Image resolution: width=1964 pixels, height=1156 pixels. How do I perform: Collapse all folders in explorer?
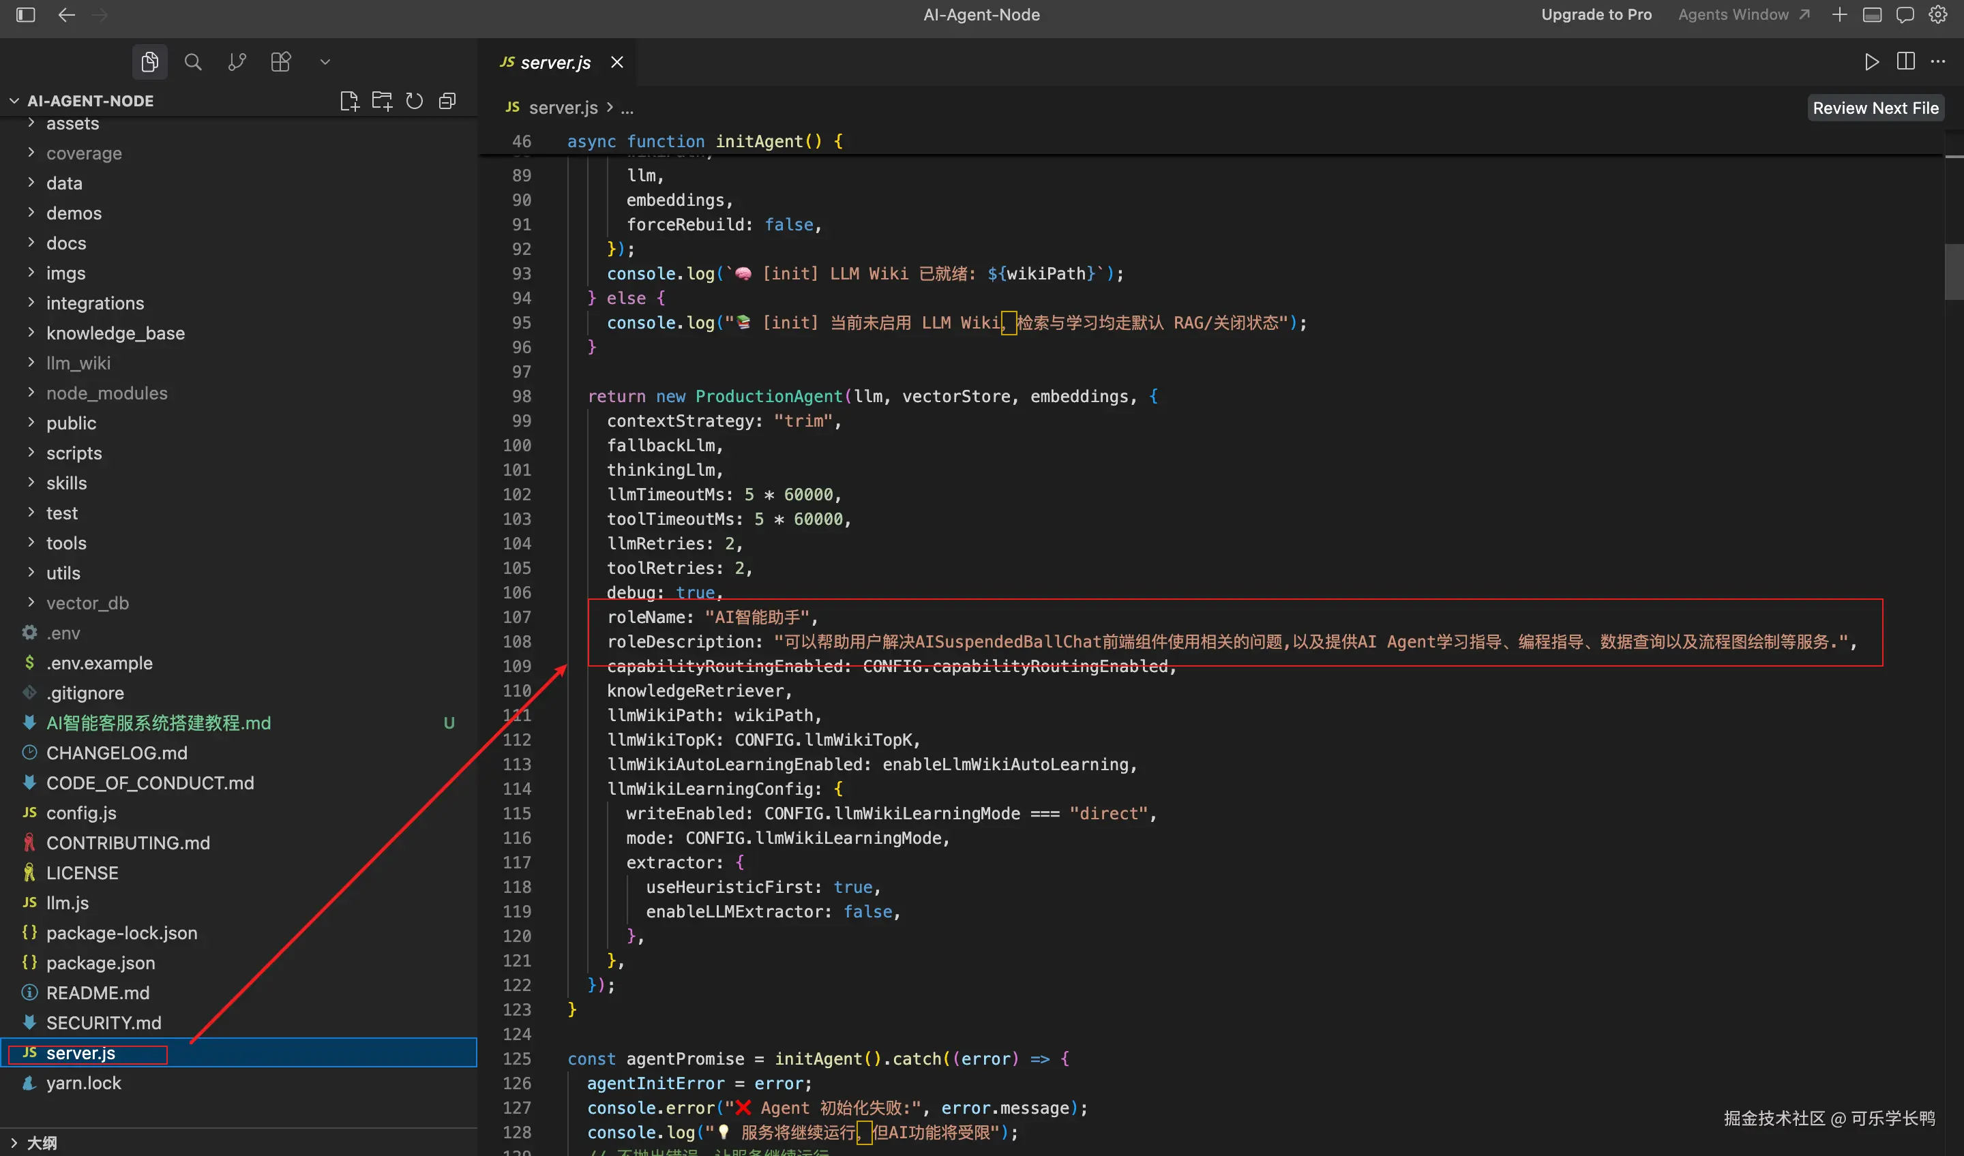[x=447, y=102]
